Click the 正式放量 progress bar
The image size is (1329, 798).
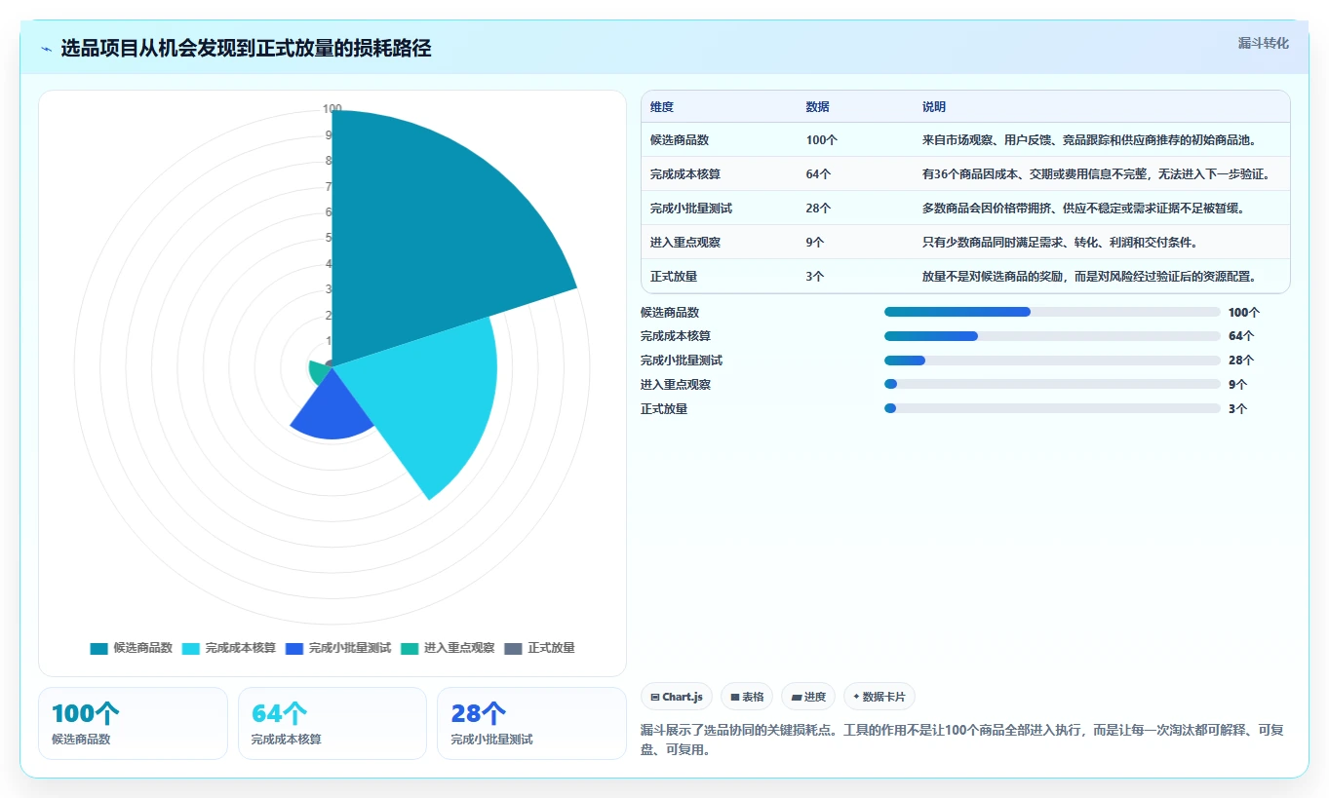(x=1052, y=408)
